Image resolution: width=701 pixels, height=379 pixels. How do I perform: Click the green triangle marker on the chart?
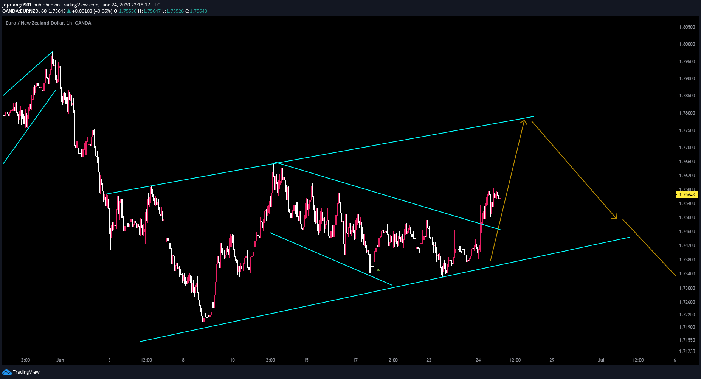pyautogui.click(x=378, y=270)
